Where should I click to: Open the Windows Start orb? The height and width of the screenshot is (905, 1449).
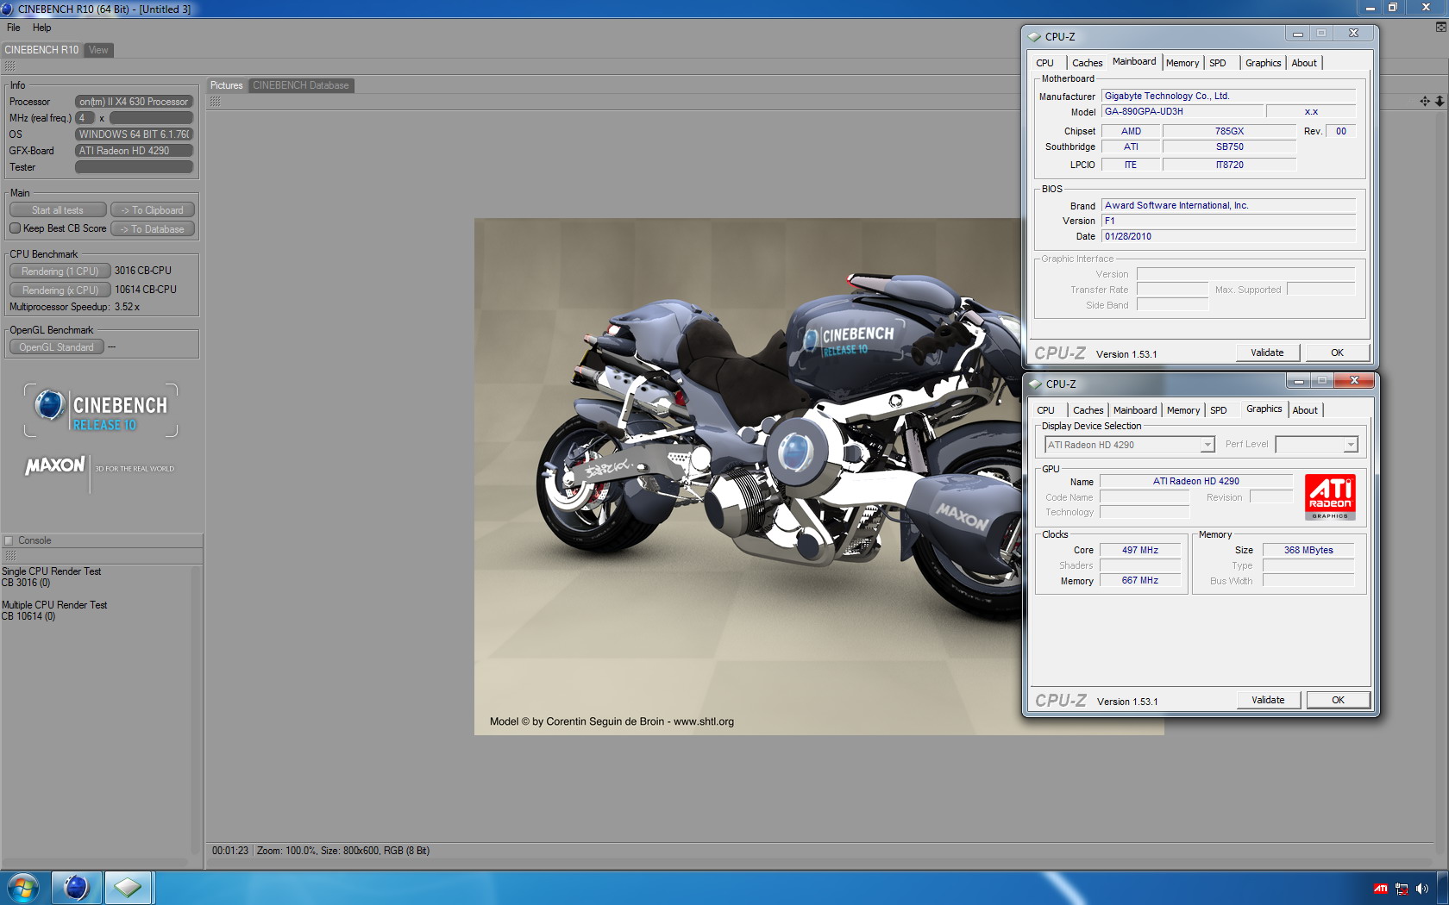(23, 887)
